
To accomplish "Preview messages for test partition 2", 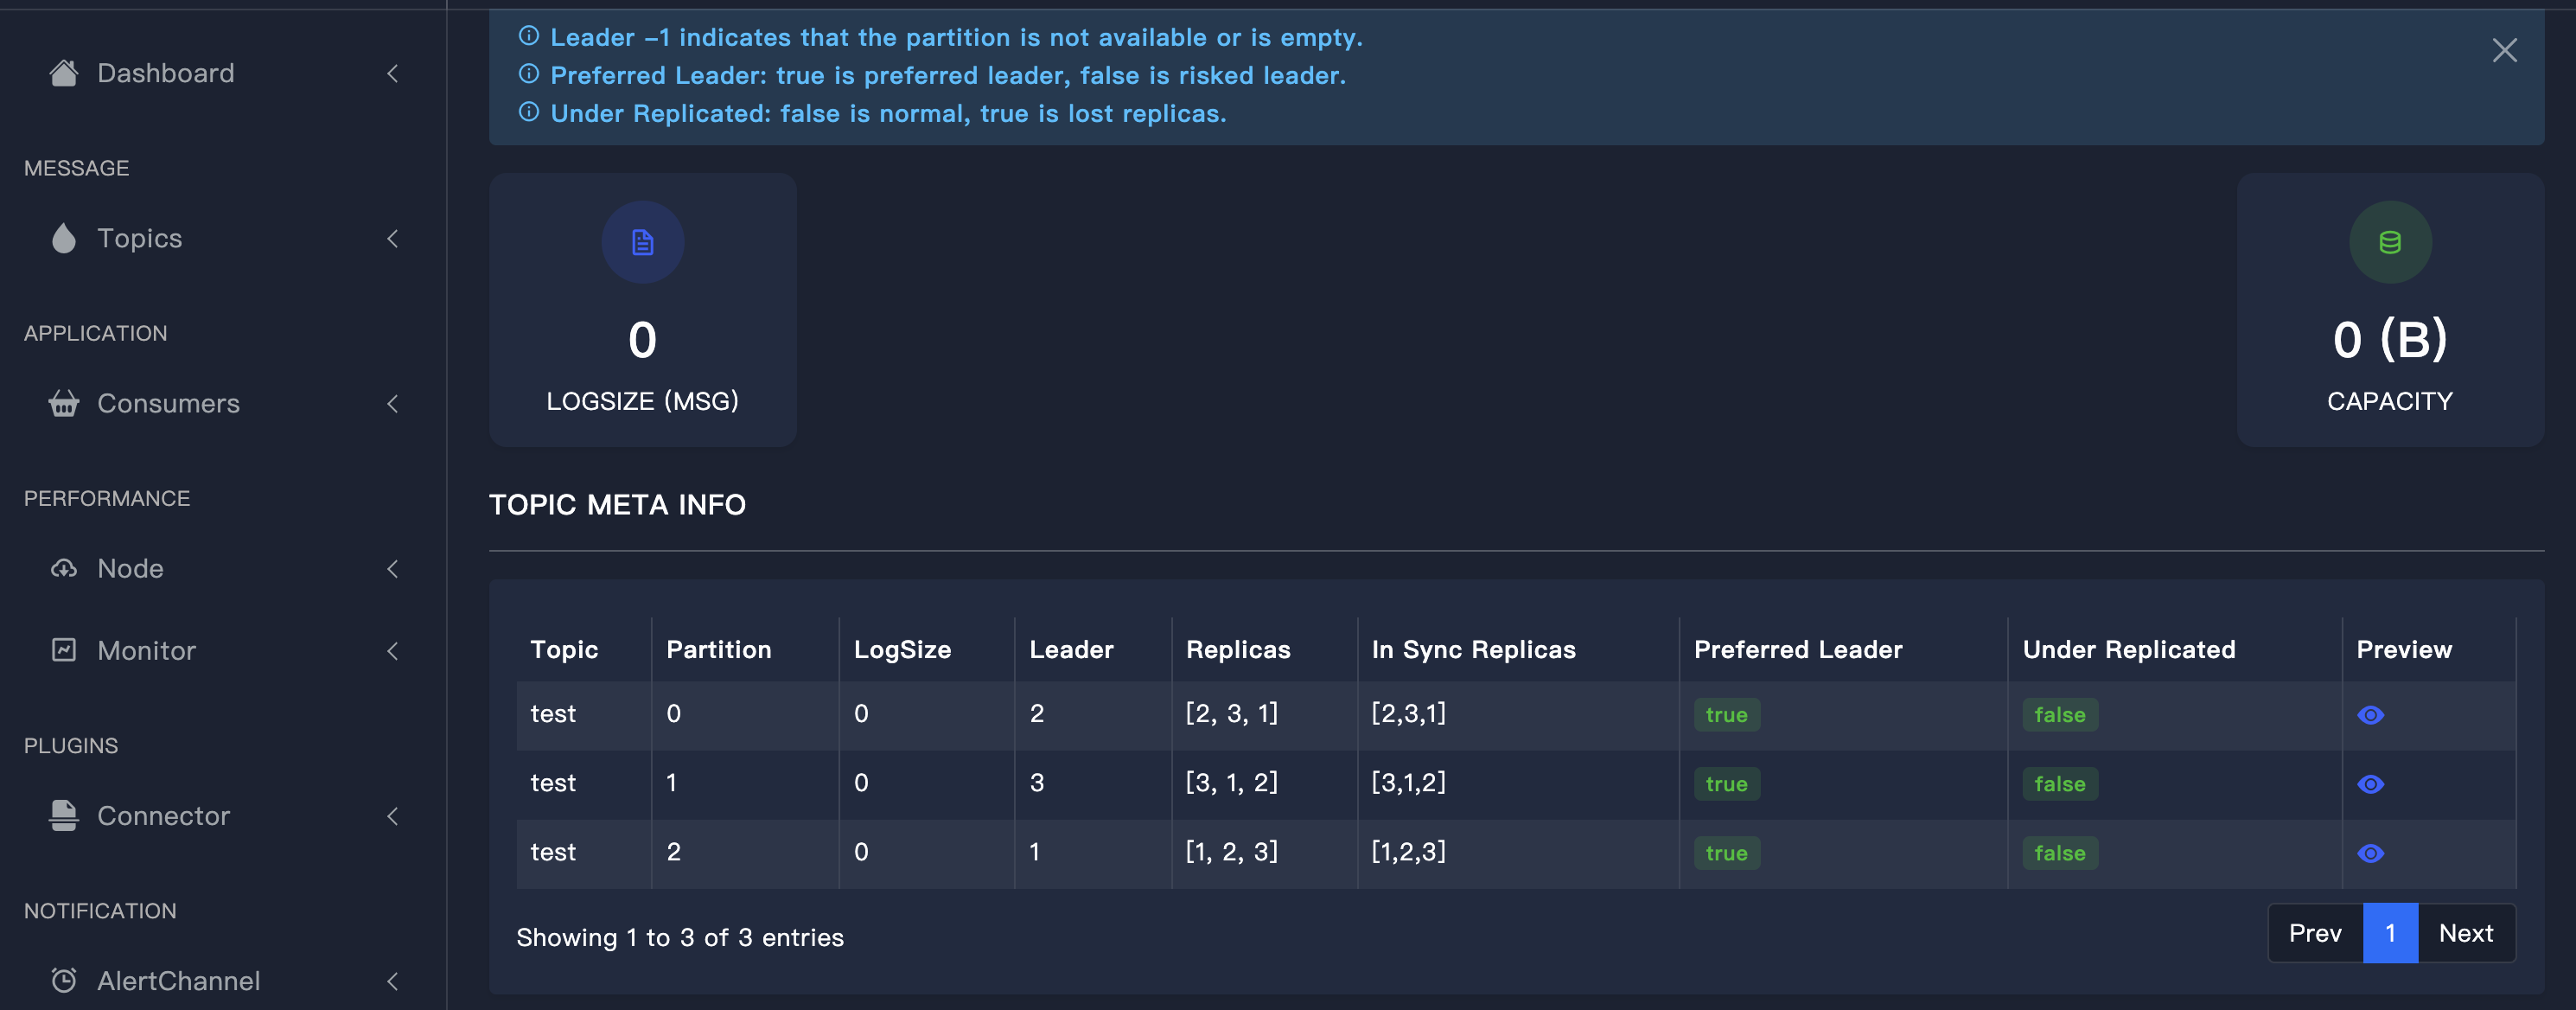I will (2370, 853).
